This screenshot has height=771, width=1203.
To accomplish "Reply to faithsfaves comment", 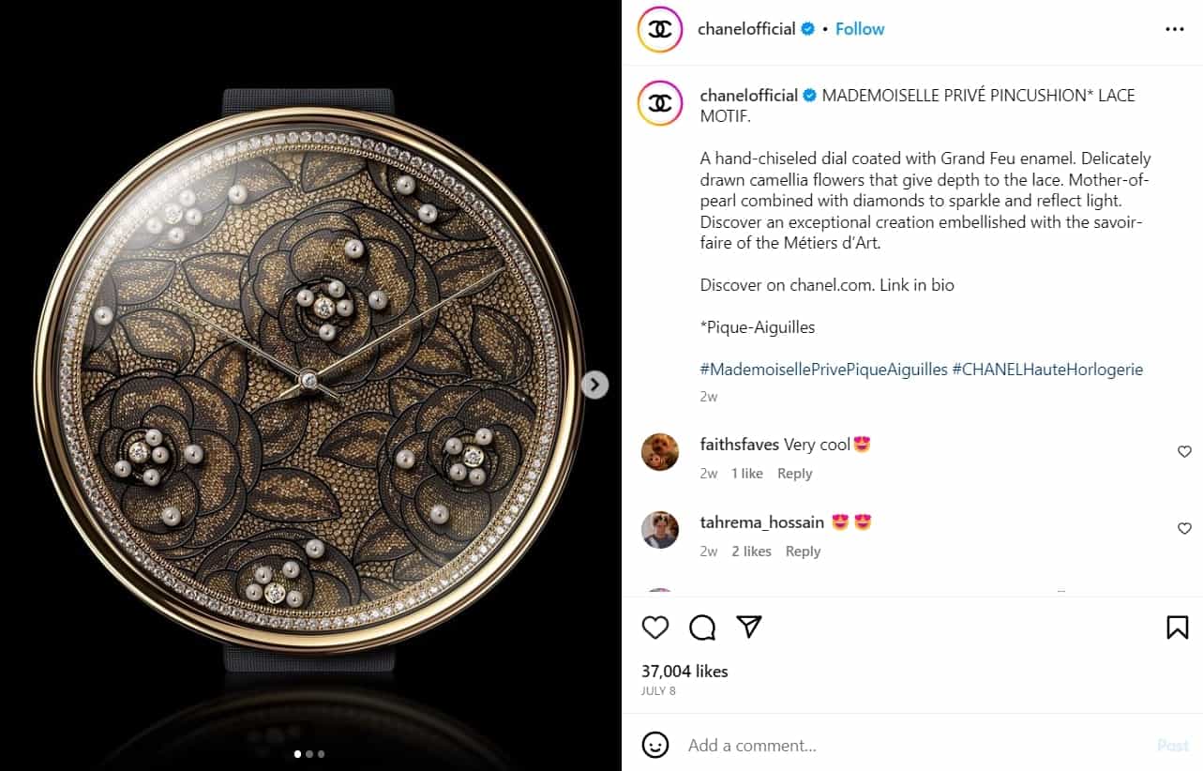I will click(x=794, y=474).
